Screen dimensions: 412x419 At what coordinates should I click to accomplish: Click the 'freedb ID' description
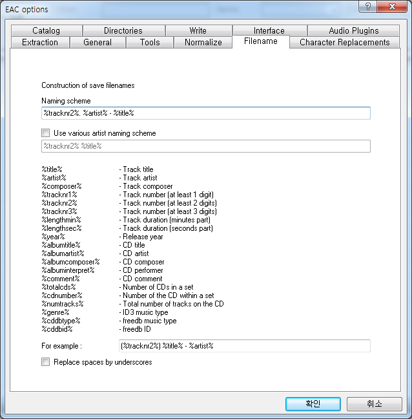pyautogui.click(x=137, y=329)
